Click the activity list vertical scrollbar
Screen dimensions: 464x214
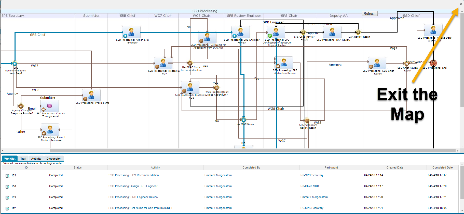pos(462,183)
